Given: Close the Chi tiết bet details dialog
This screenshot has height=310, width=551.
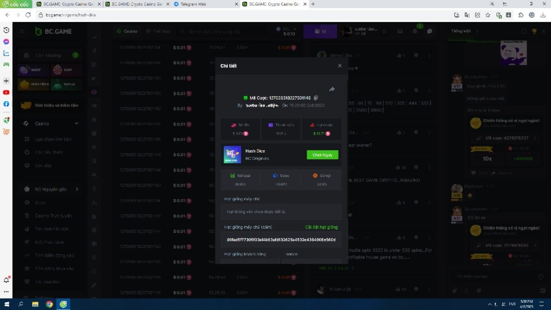Looking at the screenshot, I should [339, 66].
